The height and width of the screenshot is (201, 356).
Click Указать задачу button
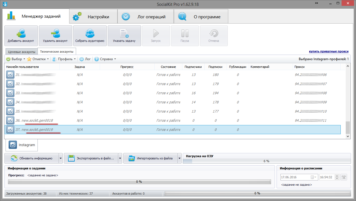click(124, 36)
